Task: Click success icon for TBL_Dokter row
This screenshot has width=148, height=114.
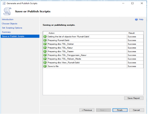Action: click(45, 44)
